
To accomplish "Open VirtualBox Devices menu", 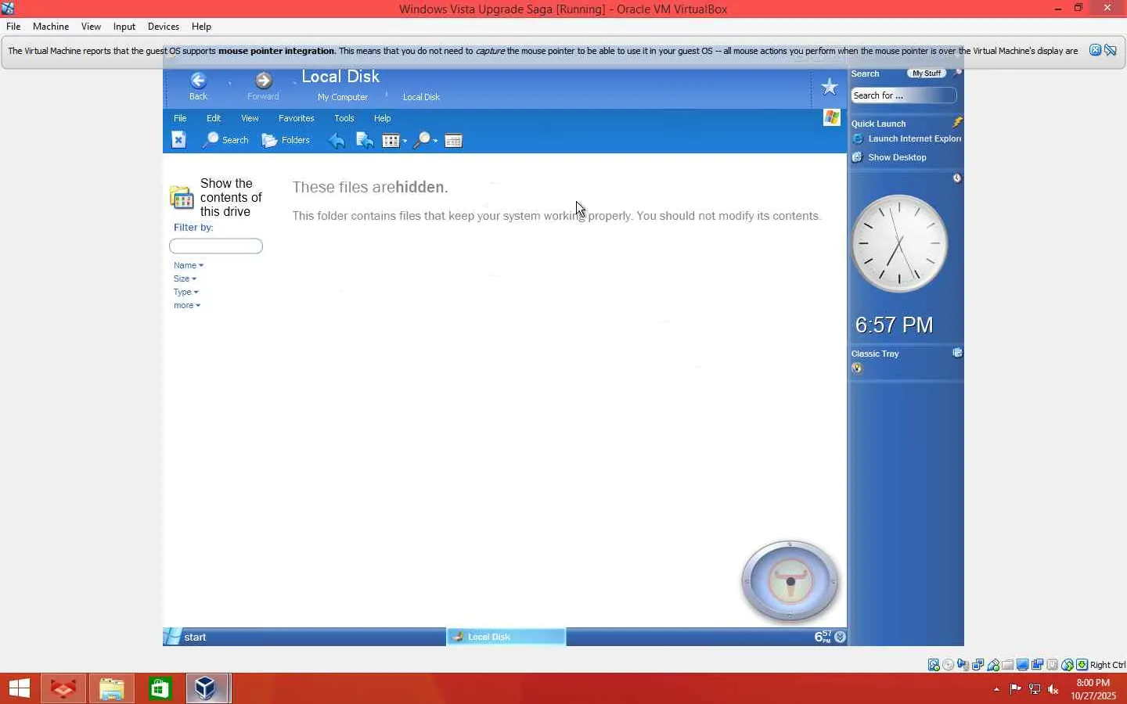I will coord(164,27).
